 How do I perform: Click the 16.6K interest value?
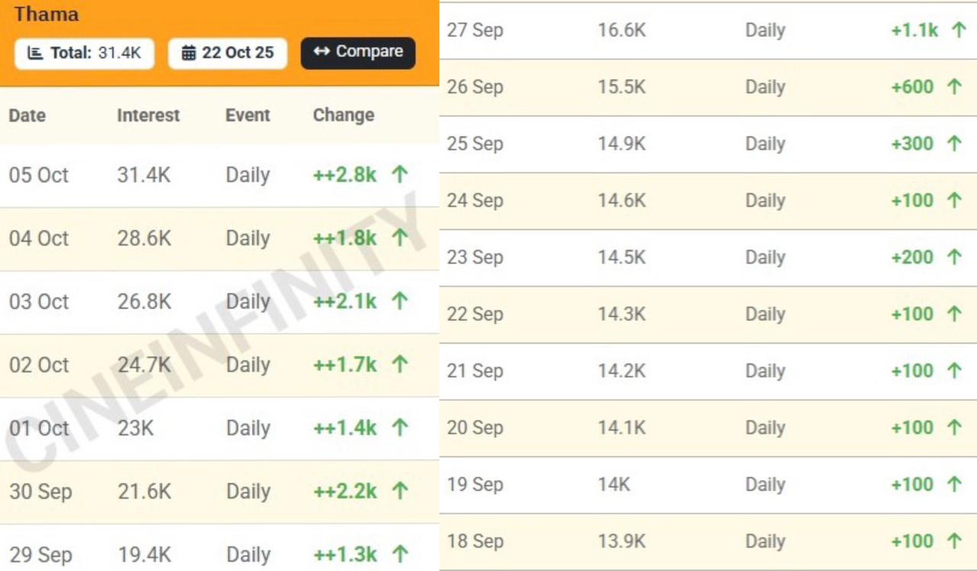(x=621, y=31)
